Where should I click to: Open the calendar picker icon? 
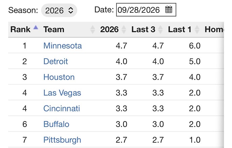tap(169, 10)
